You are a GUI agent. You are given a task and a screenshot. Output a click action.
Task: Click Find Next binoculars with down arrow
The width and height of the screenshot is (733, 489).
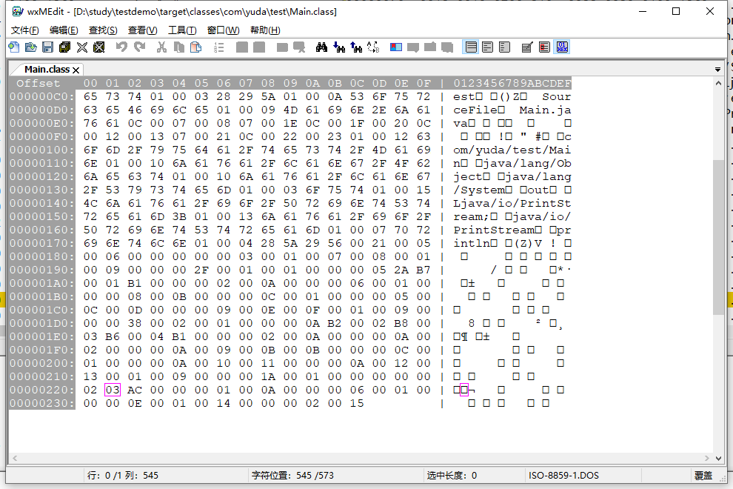point(339,47)
